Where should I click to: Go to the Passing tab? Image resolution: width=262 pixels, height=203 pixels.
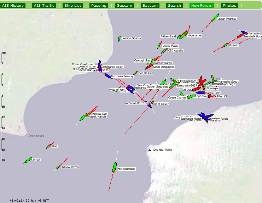pos(98,6)
